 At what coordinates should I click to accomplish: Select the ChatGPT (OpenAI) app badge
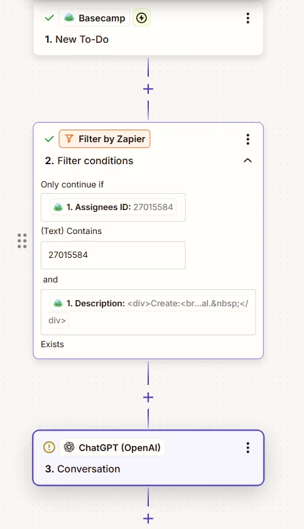(112, 447)
